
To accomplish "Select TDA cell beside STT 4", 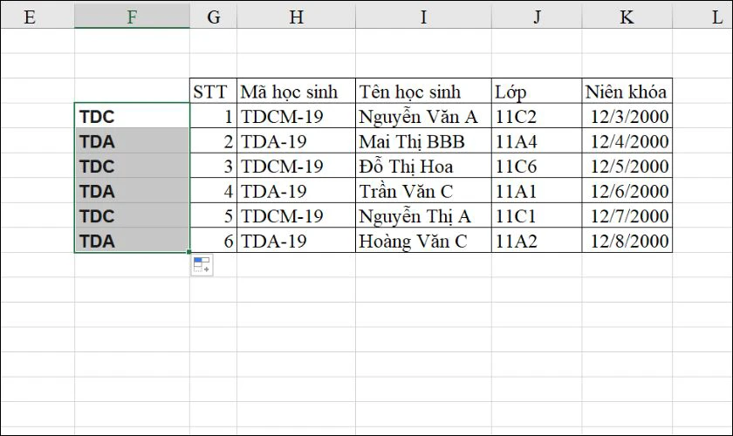I will (132, 191).
